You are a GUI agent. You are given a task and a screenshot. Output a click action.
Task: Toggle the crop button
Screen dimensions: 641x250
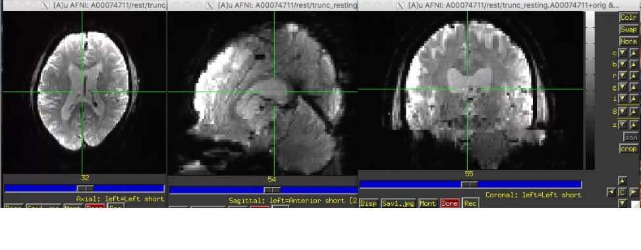click(x=628, y=149)
